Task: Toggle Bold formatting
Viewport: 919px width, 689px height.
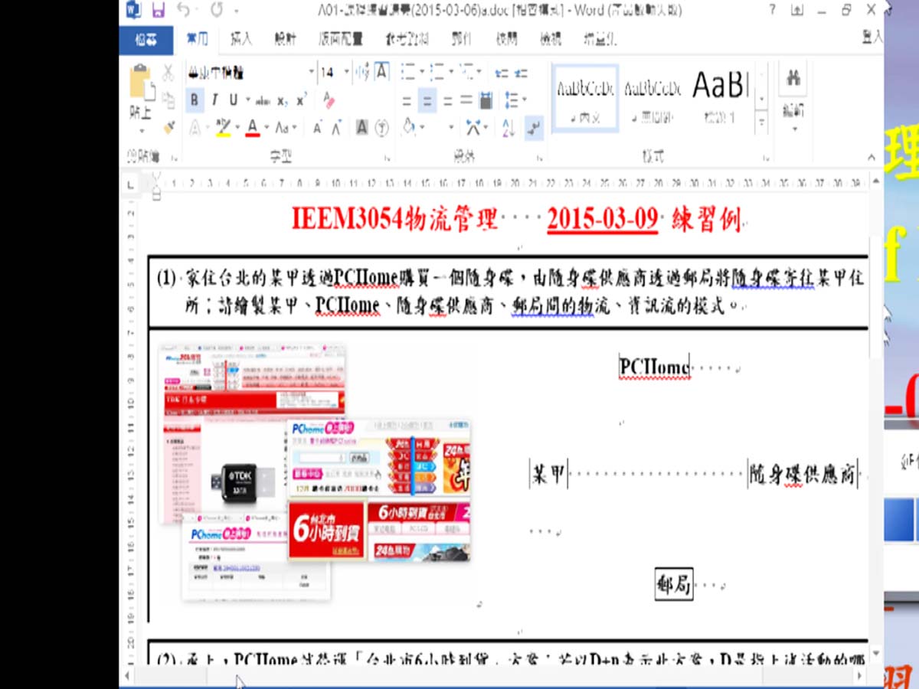Action: coord(195,100)
